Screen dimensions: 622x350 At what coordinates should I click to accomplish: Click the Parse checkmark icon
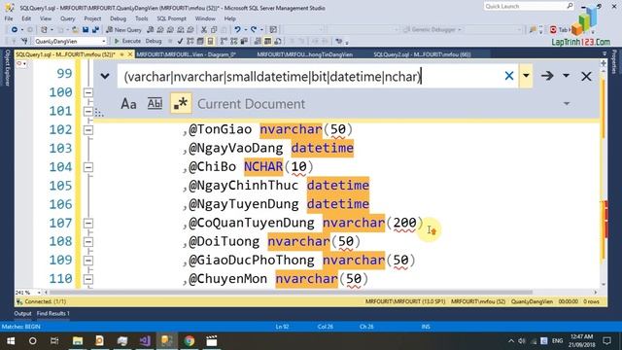click(180, 41)
